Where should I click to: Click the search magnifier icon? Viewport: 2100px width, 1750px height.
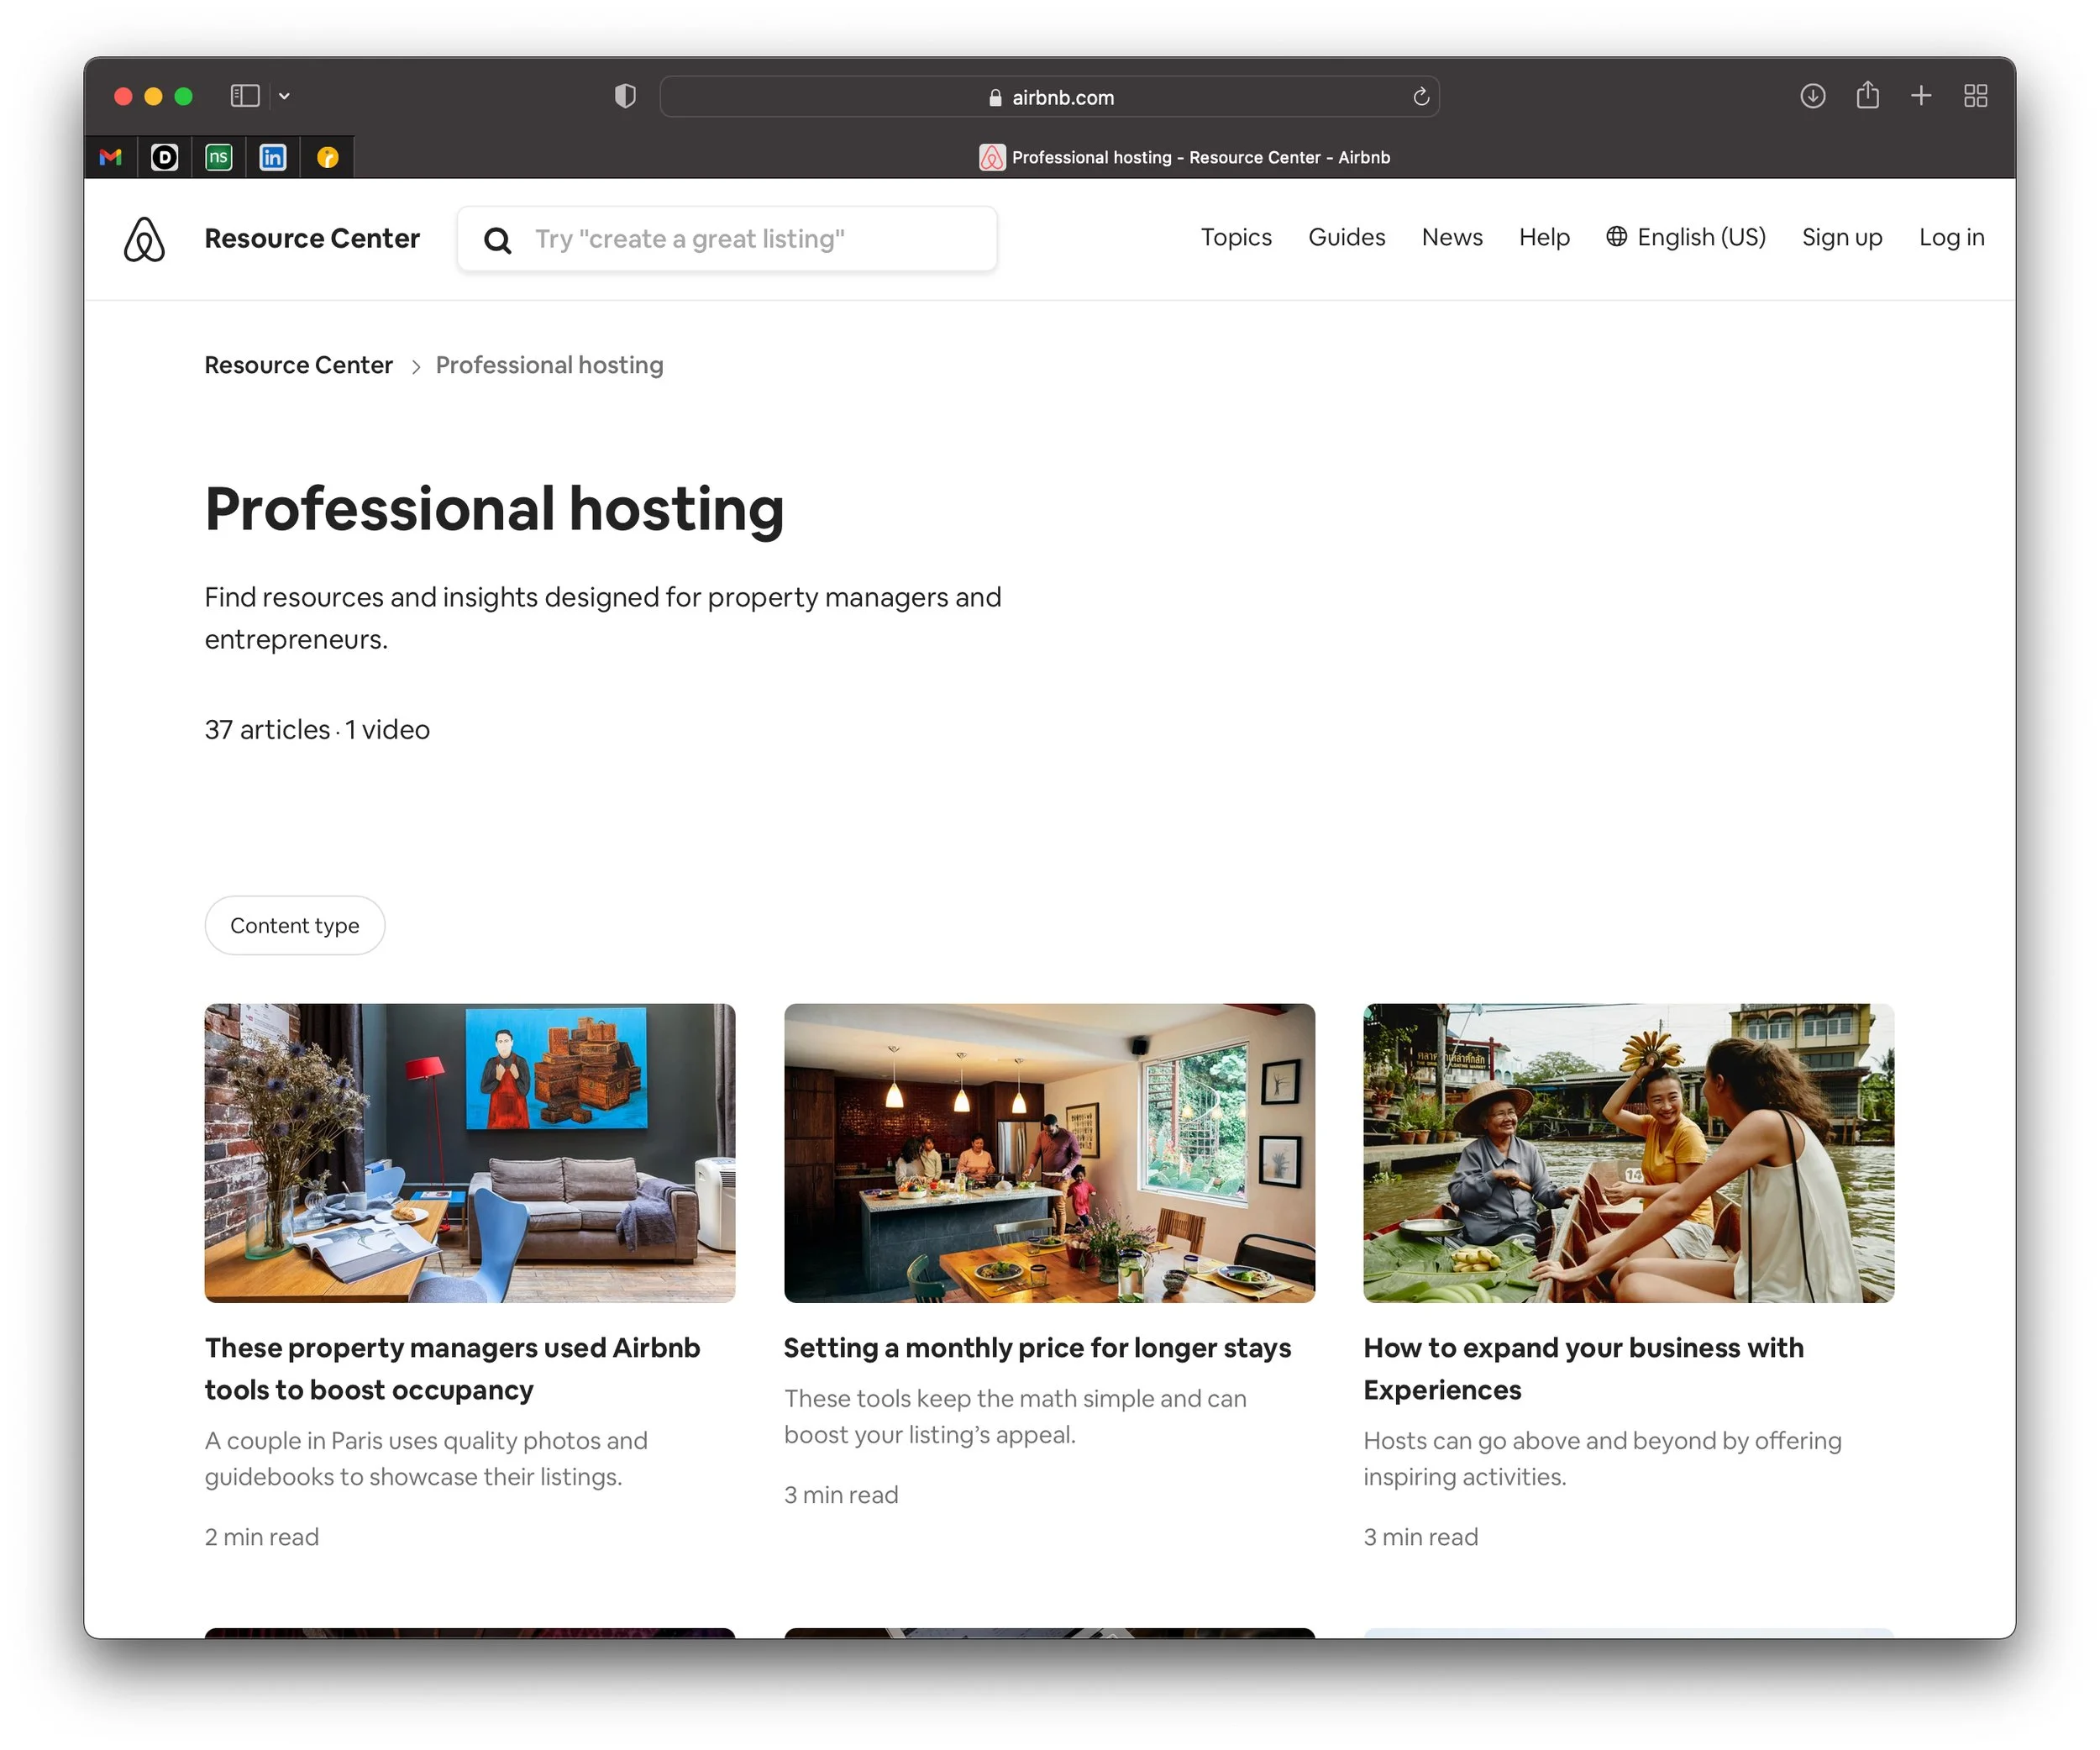497,240
